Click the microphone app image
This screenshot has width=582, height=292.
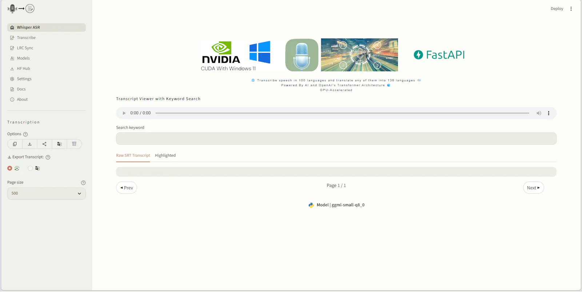coord(302,55)
